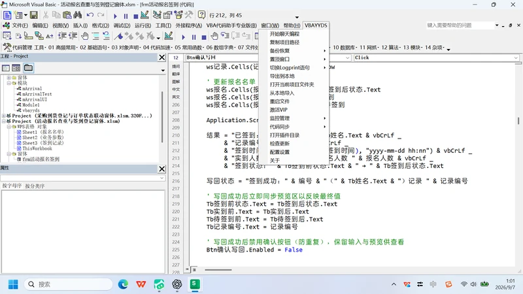Toggle bookmark with the blue flag icon
Image resolution: width=523 pixels, height=294 pixels.
click(x=118, y=36)
